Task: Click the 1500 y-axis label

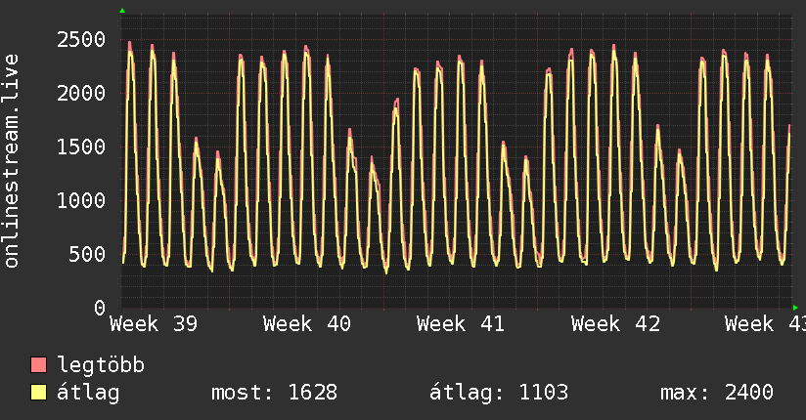Action: 81,147
